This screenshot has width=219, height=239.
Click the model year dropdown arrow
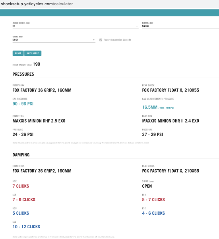[x=137, y=26]
